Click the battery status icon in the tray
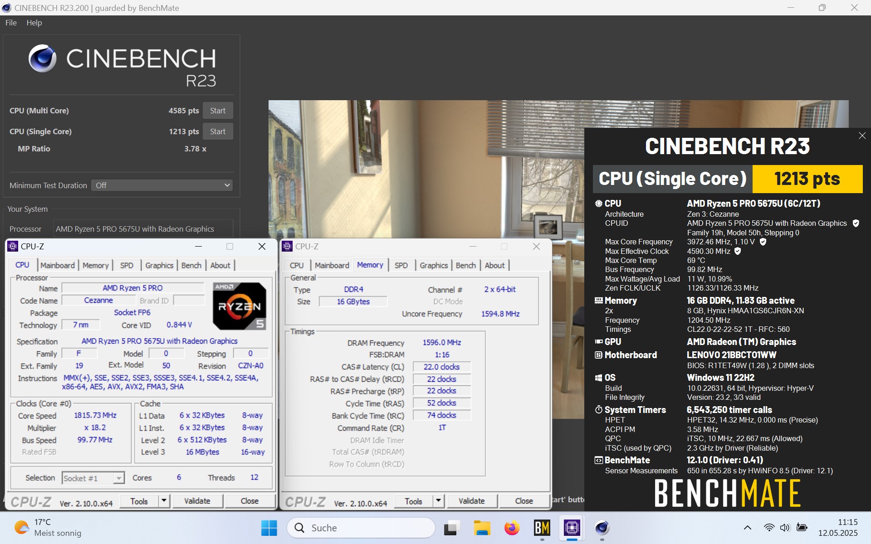 click(x=802, y=528)
